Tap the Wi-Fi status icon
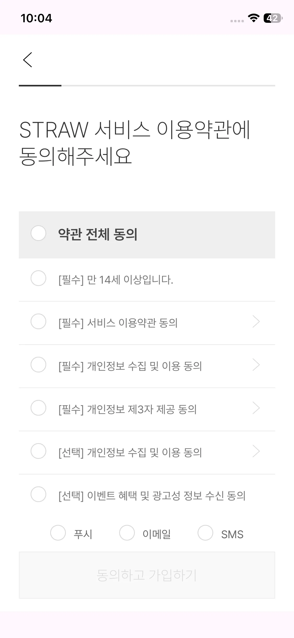The image size is (294, 638). click(x=253, y=18)
